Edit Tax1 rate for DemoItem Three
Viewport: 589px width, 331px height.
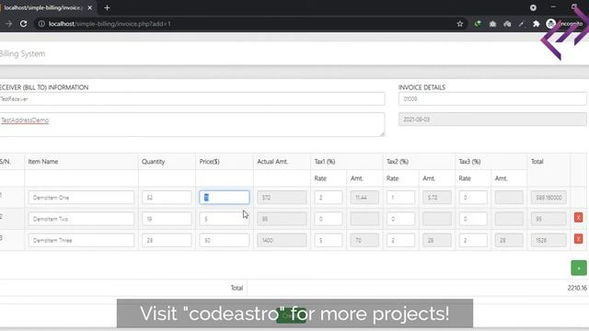329,240
